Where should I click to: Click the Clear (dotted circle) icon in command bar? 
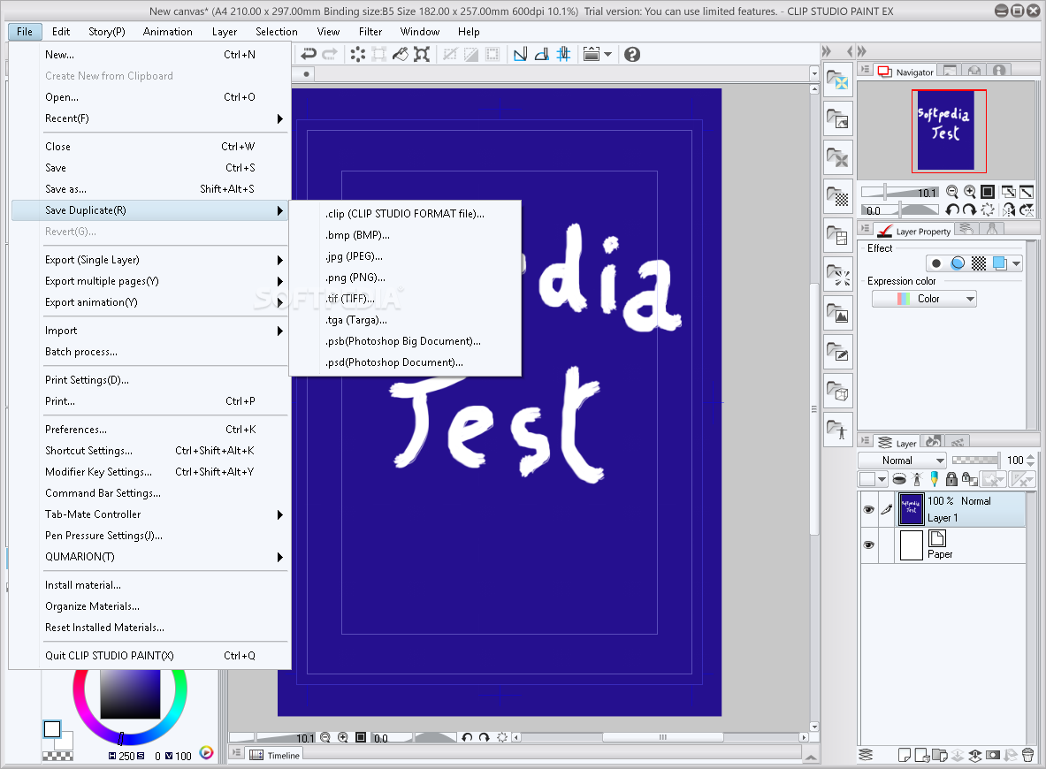(357, 54)
